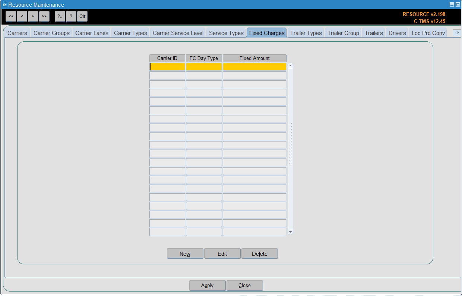Minimize the Resource Maintenance window
The height and width of the screenshot is (296, 462).
point(452,4)
